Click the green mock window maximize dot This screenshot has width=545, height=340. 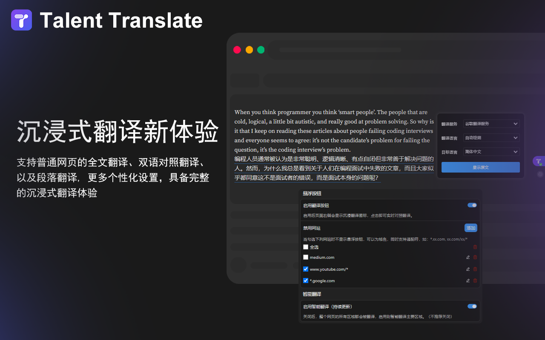261,50
